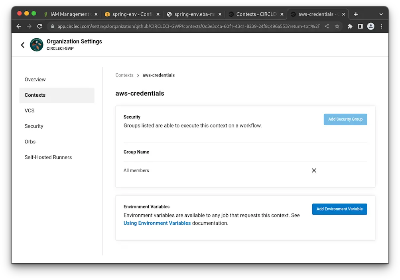The image size is (400, 280).
Task: Click the padlock icon in the address bar
Action: (x=52, y=26)
